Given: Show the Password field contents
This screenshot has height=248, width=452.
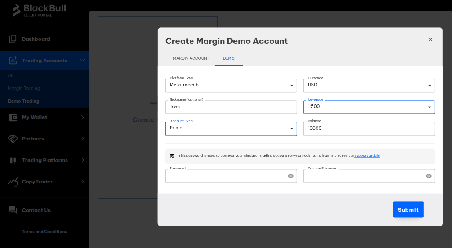Looking at the screenshot, I should click(291, 176).
